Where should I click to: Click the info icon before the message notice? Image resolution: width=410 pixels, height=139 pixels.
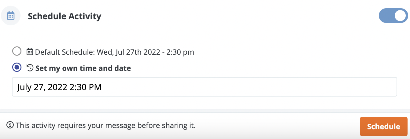10,125
